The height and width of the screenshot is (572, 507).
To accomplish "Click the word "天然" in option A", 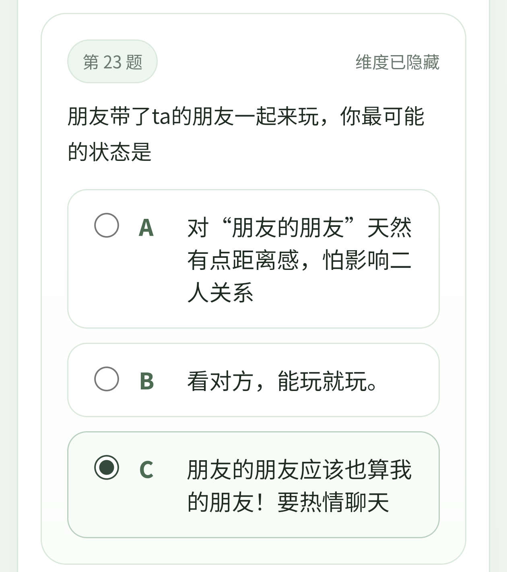I will point(390,228).
